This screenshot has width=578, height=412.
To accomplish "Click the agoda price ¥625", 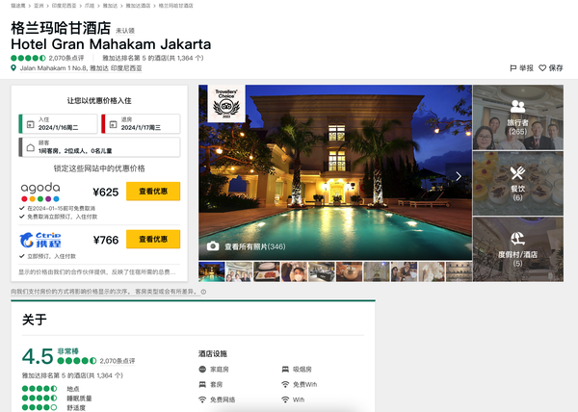I will 105,192.
